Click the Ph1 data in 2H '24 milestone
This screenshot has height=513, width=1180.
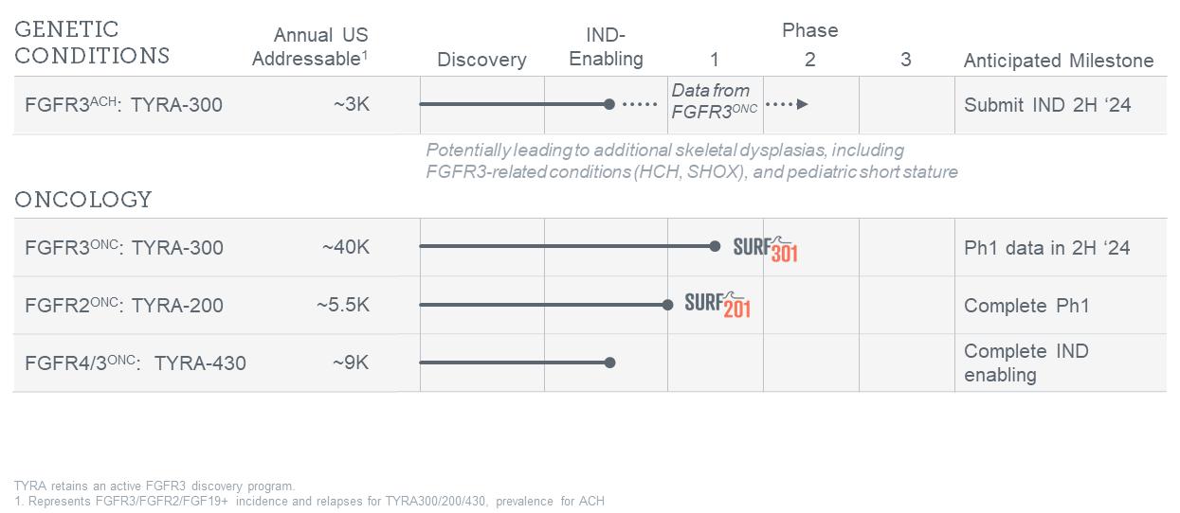[x=1046, y=249]
